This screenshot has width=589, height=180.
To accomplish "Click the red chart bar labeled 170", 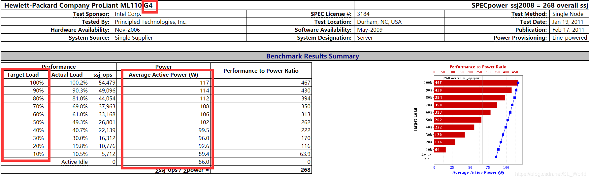I will coord(449,135).
